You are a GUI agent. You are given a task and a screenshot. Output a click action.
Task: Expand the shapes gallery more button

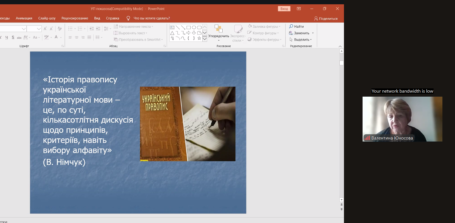[205, 39]
